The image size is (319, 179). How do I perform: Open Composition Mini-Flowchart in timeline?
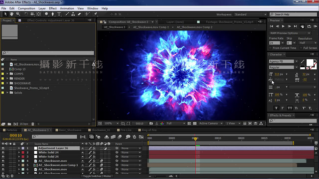click(83, 137)
